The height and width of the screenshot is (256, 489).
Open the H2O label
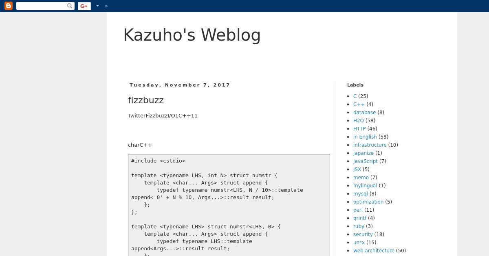coord(359,121)
